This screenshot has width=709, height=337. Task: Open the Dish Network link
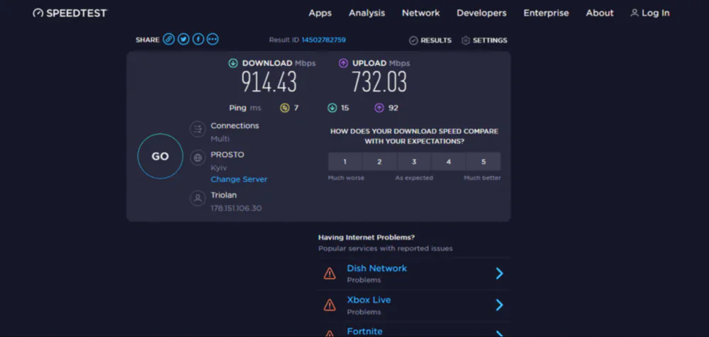coord(376,268)
